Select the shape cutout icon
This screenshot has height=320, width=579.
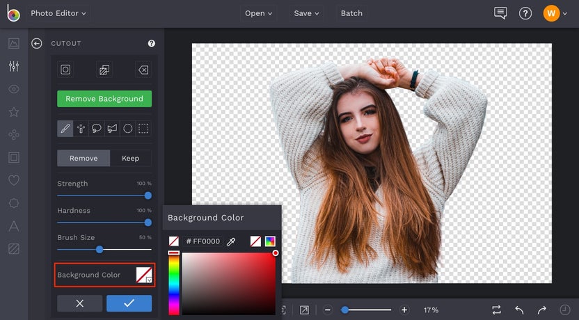point(65,70)
